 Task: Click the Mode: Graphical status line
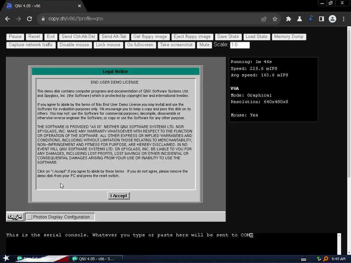tap(251, 95)
